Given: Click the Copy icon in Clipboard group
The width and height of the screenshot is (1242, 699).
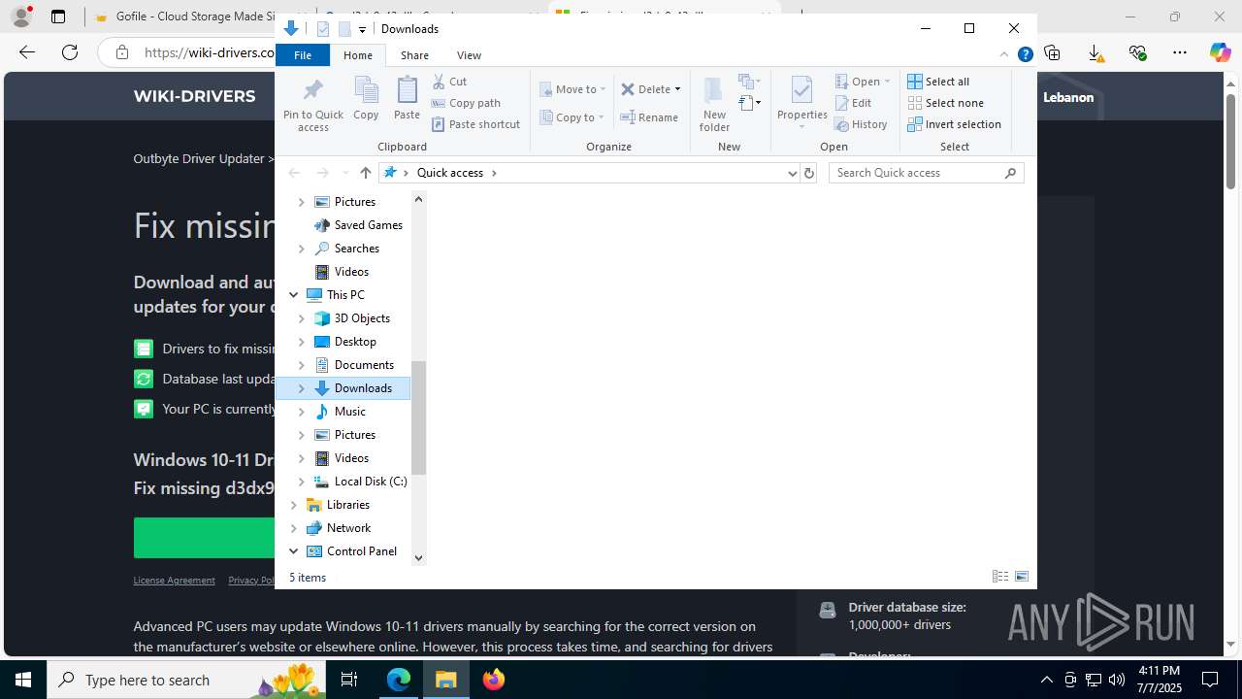Looking at the screenshot, I should click(x=366, y=98).
